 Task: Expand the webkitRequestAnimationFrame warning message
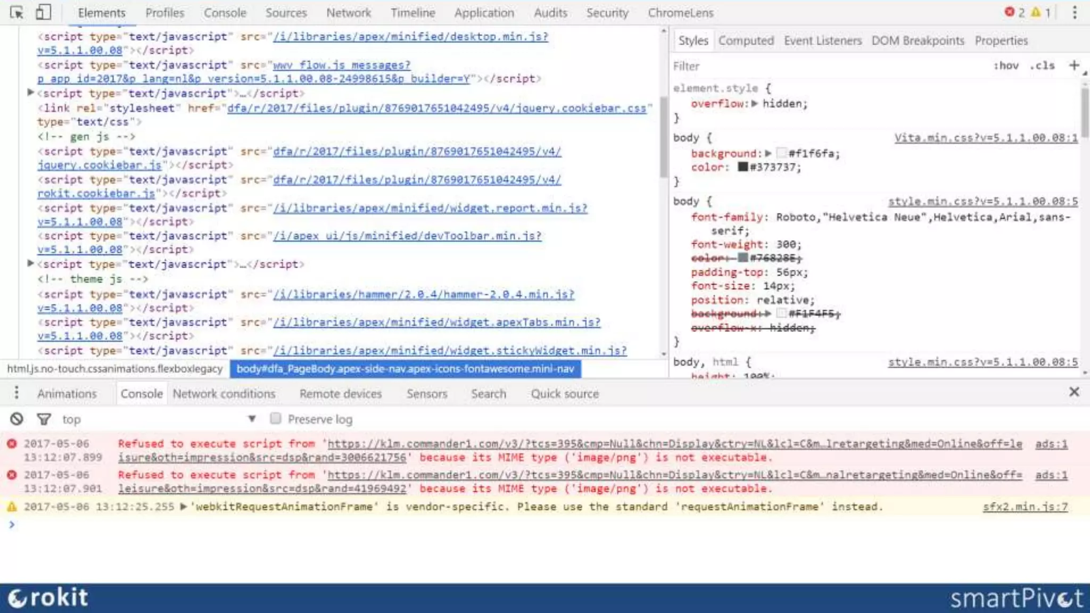[x=183, y=507]
